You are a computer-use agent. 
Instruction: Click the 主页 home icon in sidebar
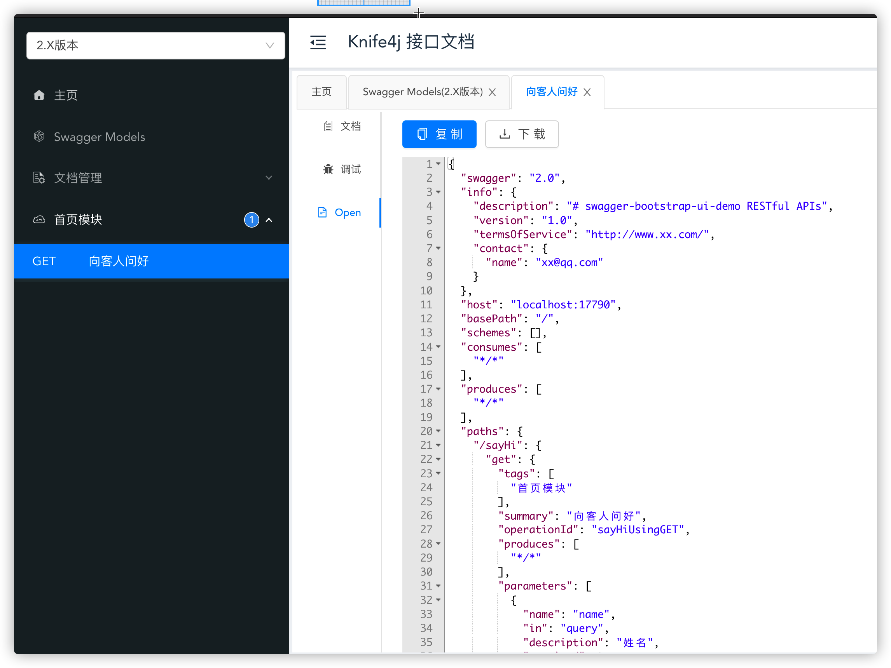(39, 95)
